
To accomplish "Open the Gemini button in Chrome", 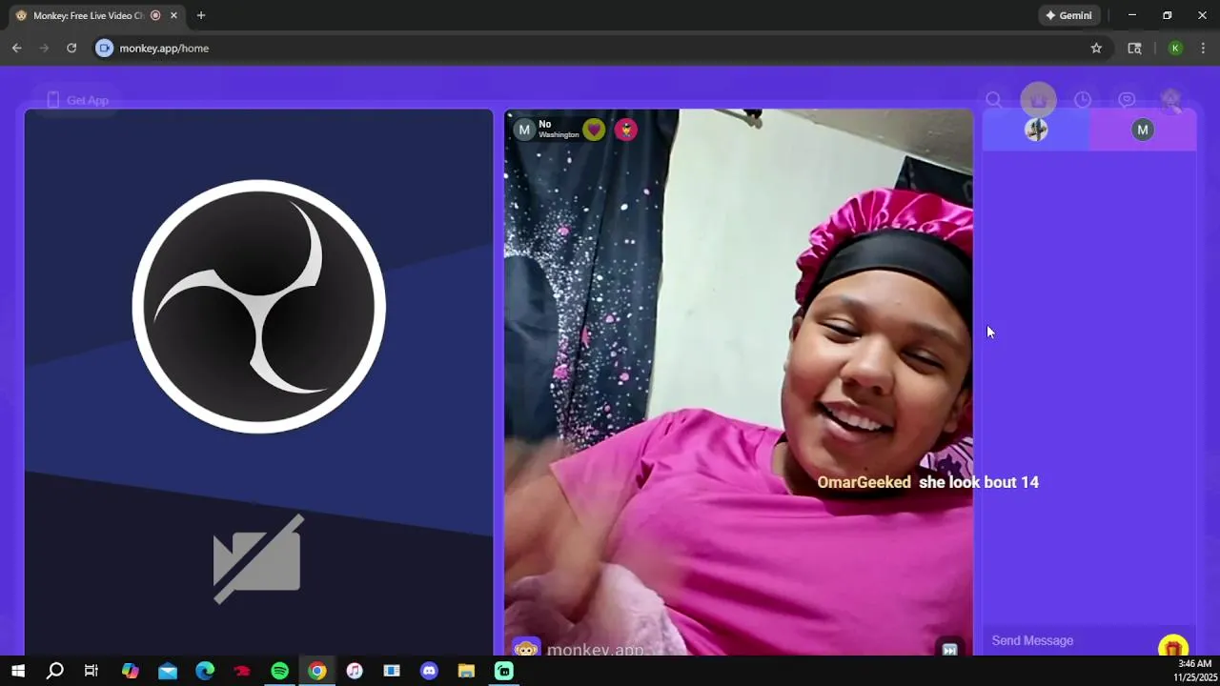I will pyautogui.click(x=1068, y=15).
